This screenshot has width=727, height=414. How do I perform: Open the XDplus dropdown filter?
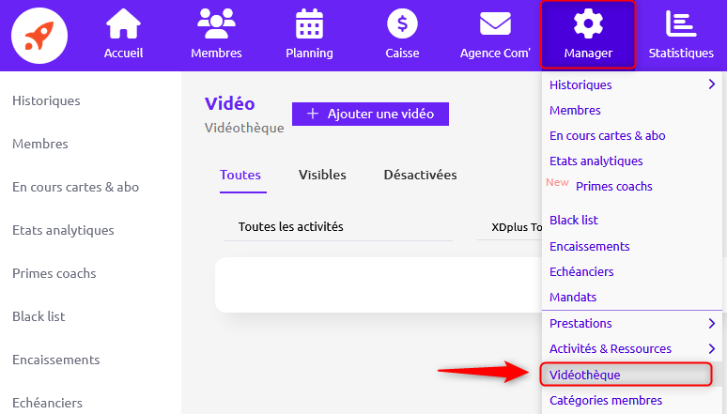(509, 227)
